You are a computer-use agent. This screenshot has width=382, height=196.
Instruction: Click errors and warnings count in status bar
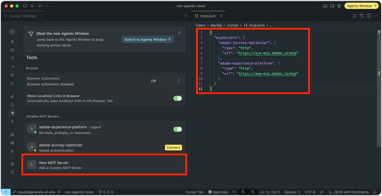click(x=106, y=192)
